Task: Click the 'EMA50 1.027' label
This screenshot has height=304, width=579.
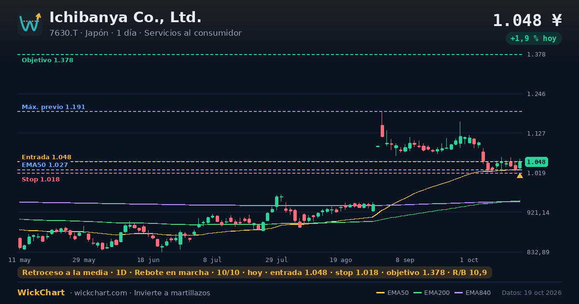Action: 45,165
